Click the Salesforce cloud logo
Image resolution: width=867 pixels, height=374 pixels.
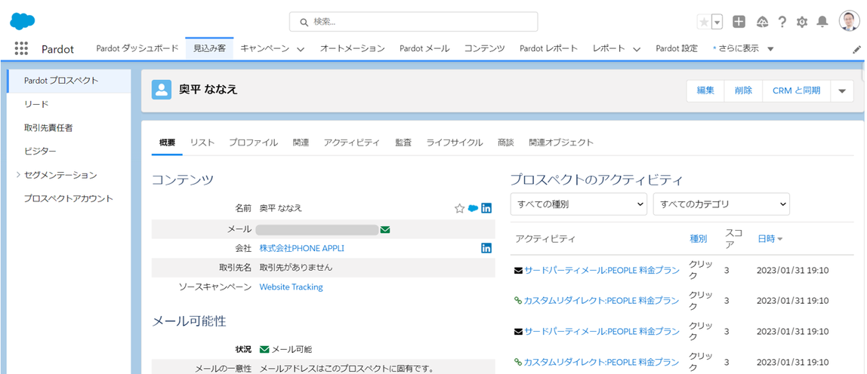(22, 22)
